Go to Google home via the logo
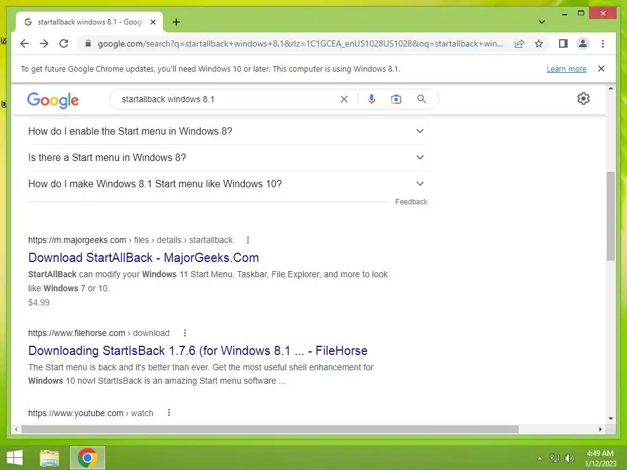Viewport: 627px width, 470px height. (53, 100)
